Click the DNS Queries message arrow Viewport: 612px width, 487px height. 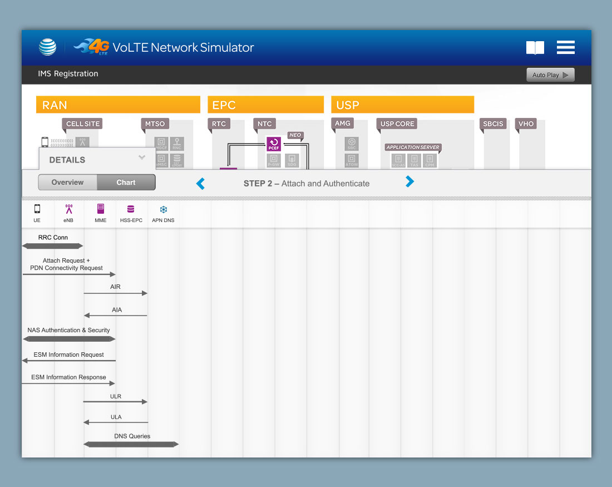point(131,444)
